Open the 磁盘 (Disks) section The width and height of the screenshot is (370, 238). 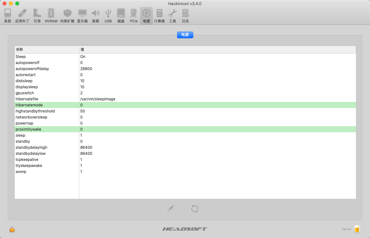[x=121, y=16]
